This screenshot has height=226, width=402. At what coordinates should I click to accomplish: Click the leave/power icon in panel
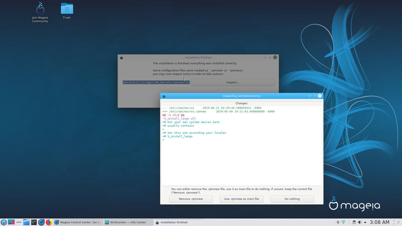click(394, 224)
